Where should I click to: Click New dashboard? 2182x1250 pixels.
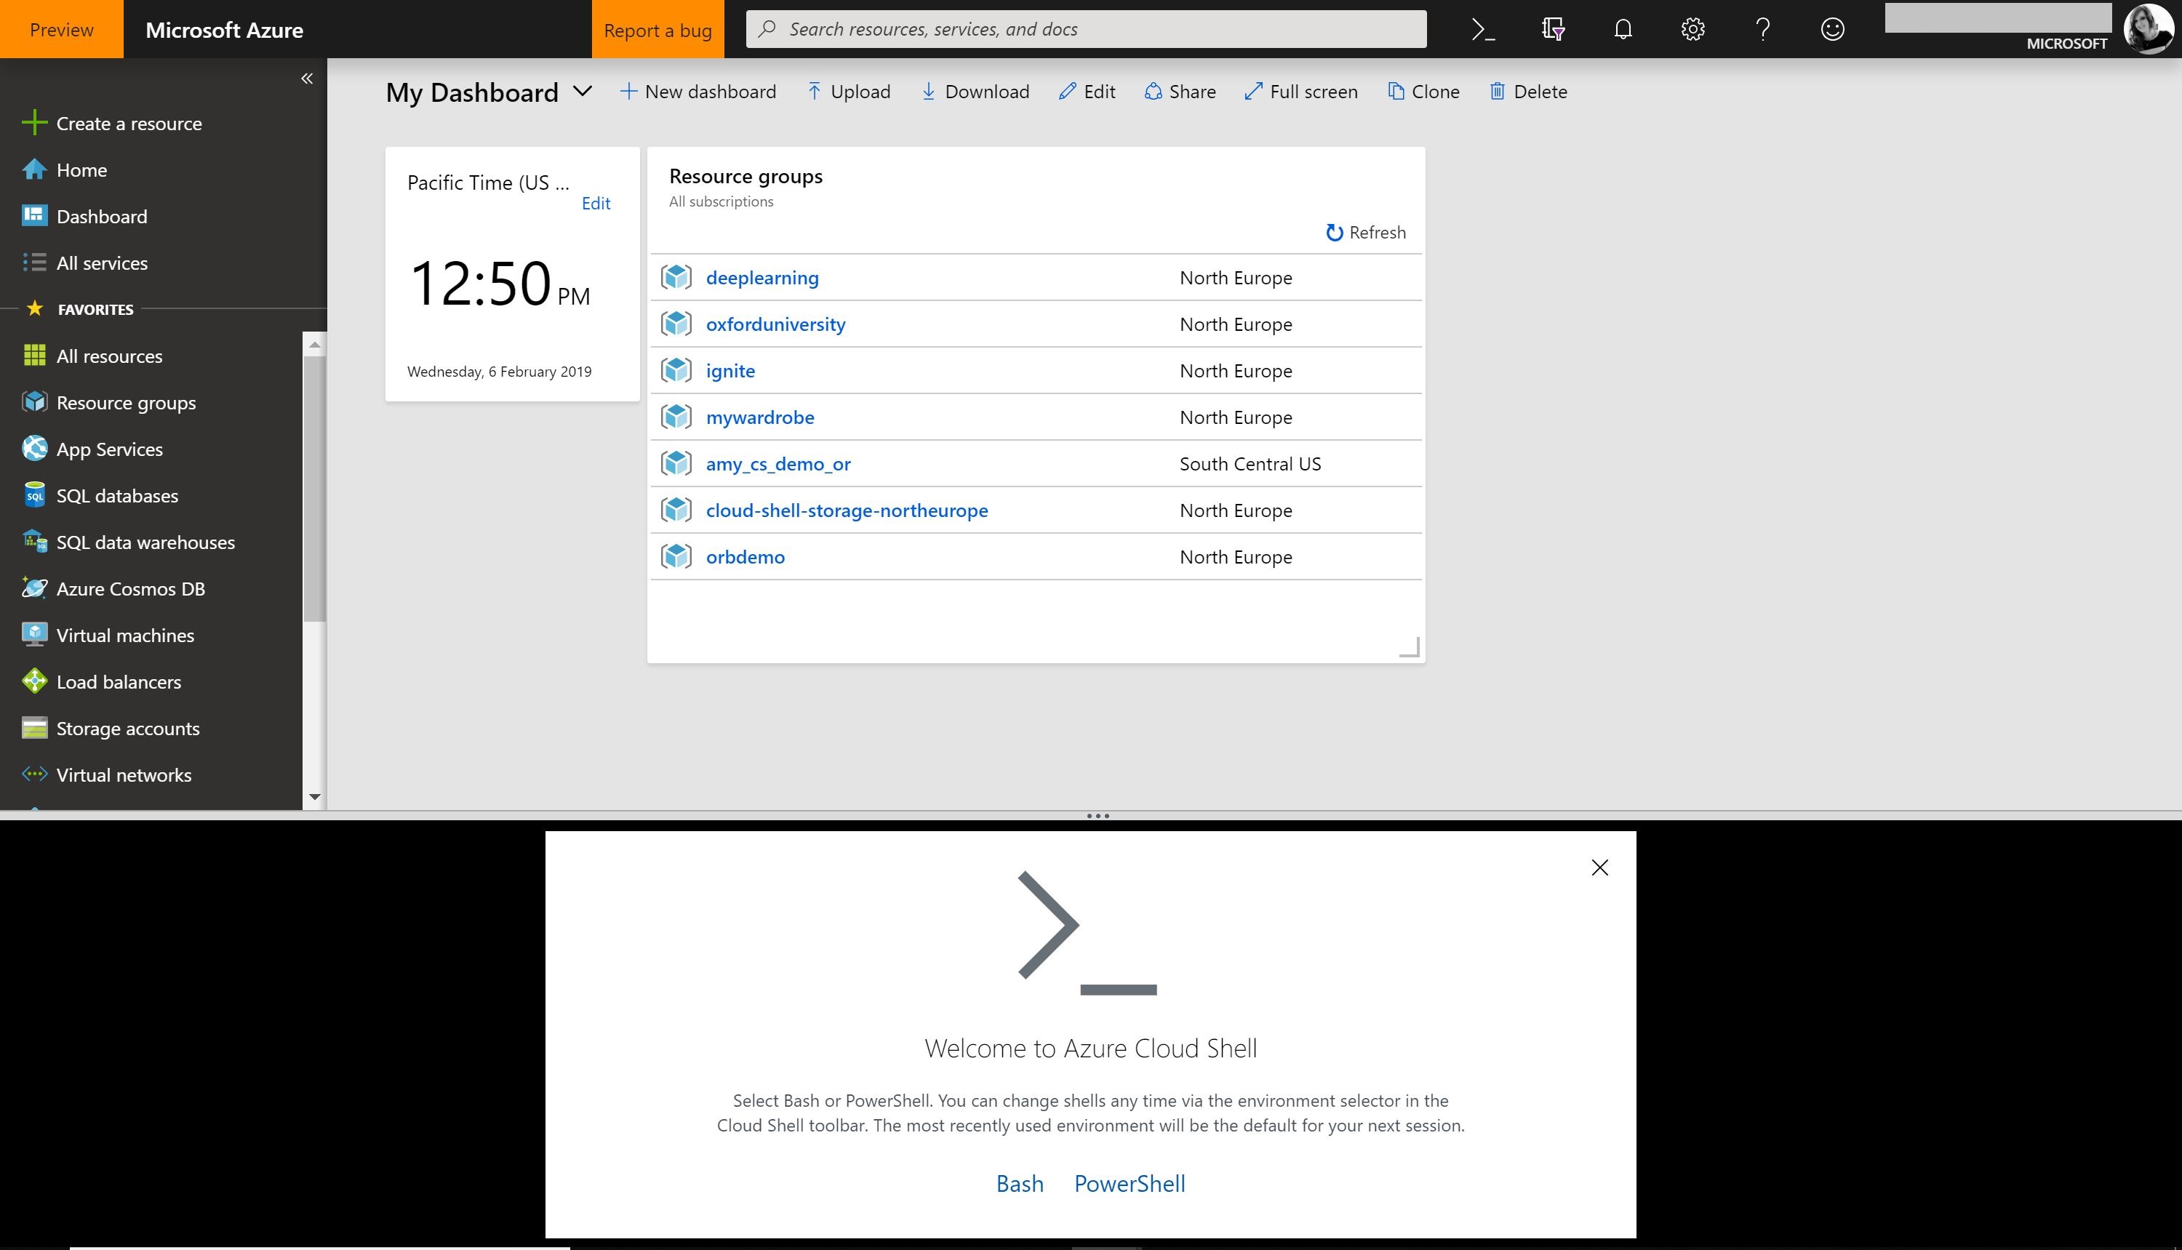tap(698, 91)
